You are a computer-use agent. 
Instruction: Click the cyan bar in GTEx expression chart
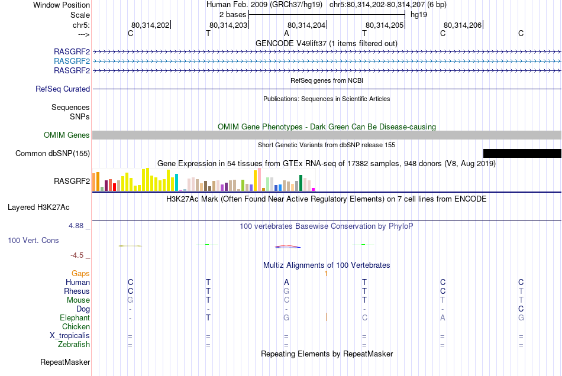point(176,182)
